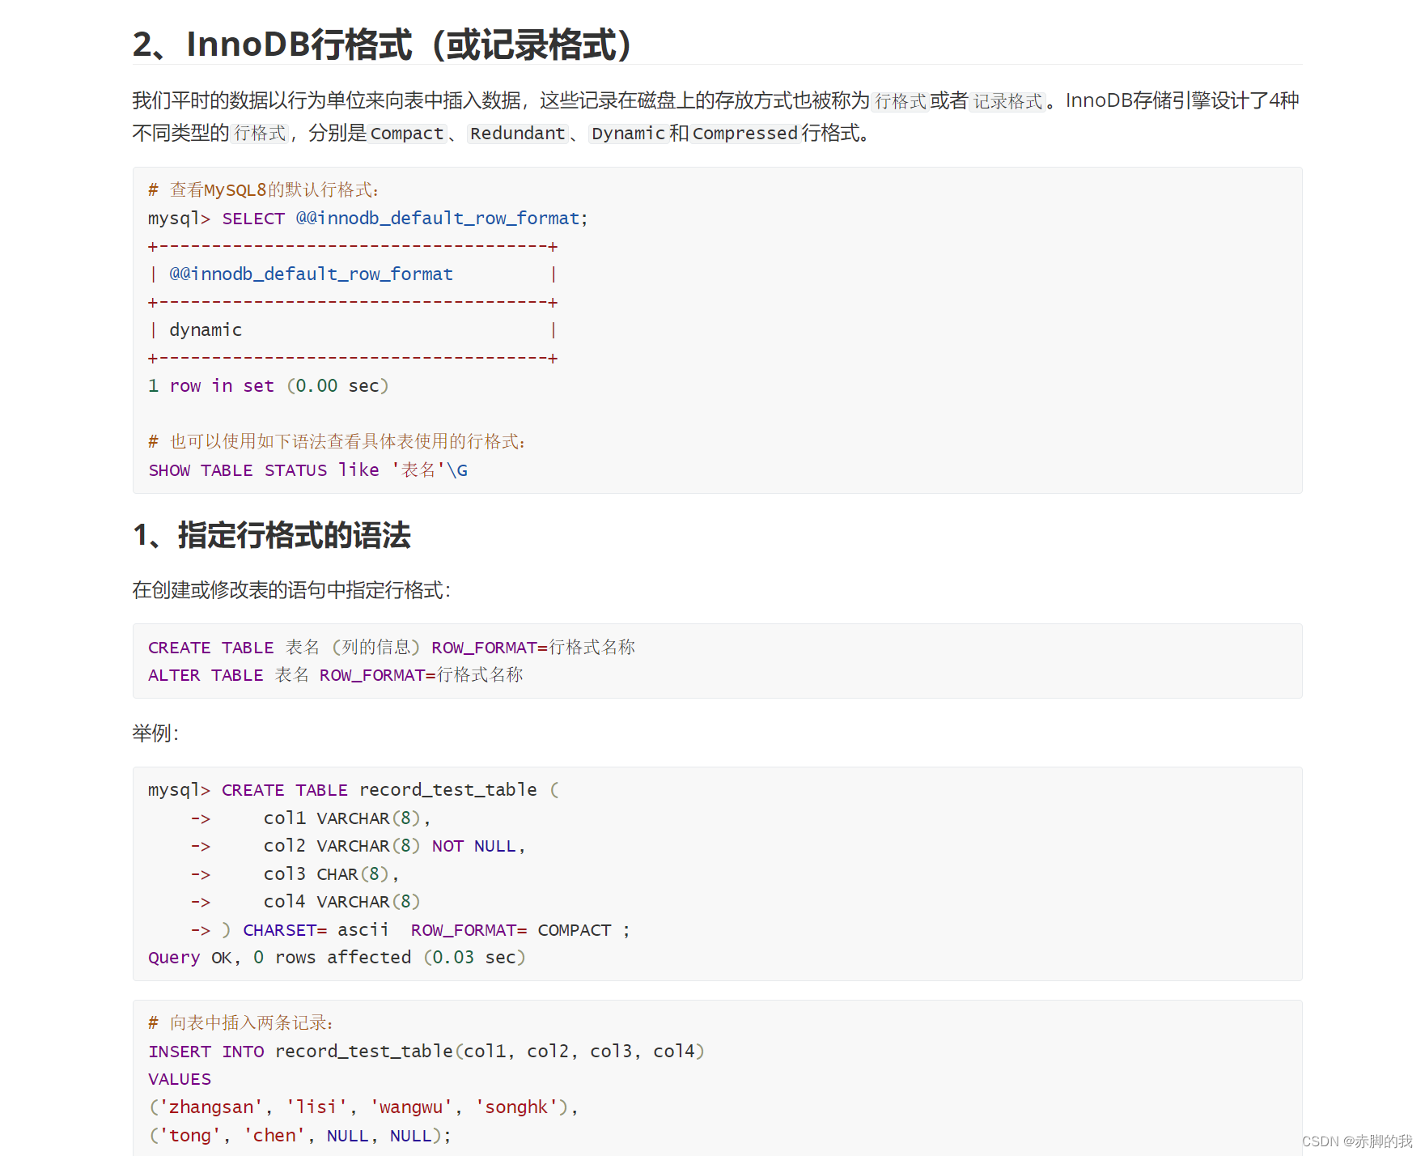Click the row "('zhangsan', 'lisi', 'wangwu', 'songhk'),"
Screen dimensions: 1425x1156
click(364, 1107)
